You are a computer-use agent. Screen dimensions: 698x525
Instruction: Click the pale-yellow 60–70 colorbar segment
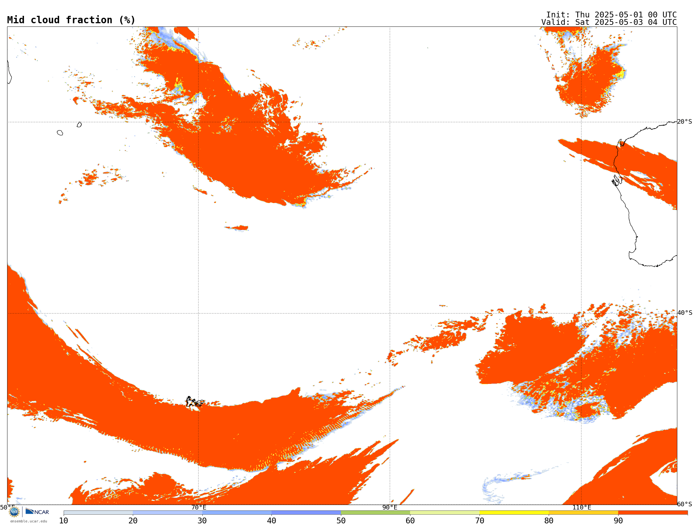(x=445, y=513)
